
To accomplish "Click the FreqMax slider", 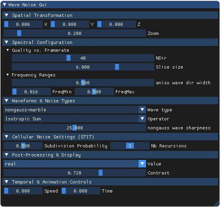I will pyautogui.click(x=94, y=92).
